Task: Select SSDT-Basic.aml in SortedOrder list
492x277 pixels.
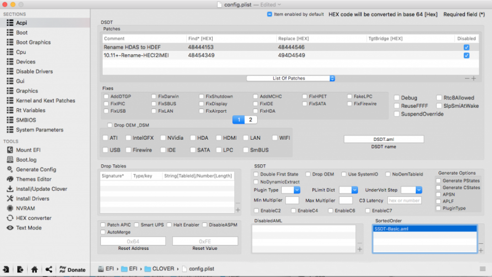Action: [x=425, y=228]
